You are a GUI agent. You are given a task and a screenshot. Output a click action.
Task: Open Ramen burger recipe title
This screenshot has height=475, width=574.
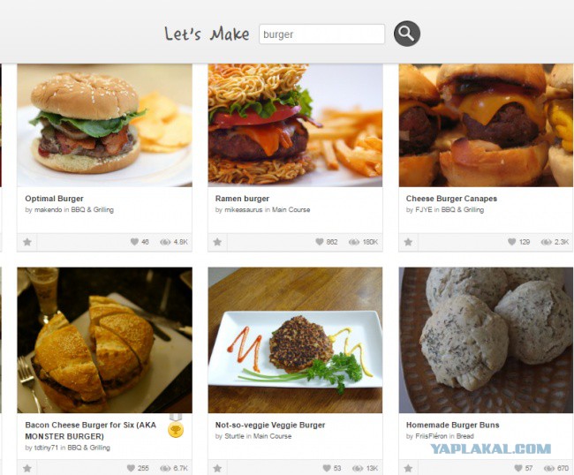(x=242, y=199)
